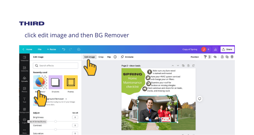
Task: Click the rotate handle below the photo
Action: coord(158,127)
